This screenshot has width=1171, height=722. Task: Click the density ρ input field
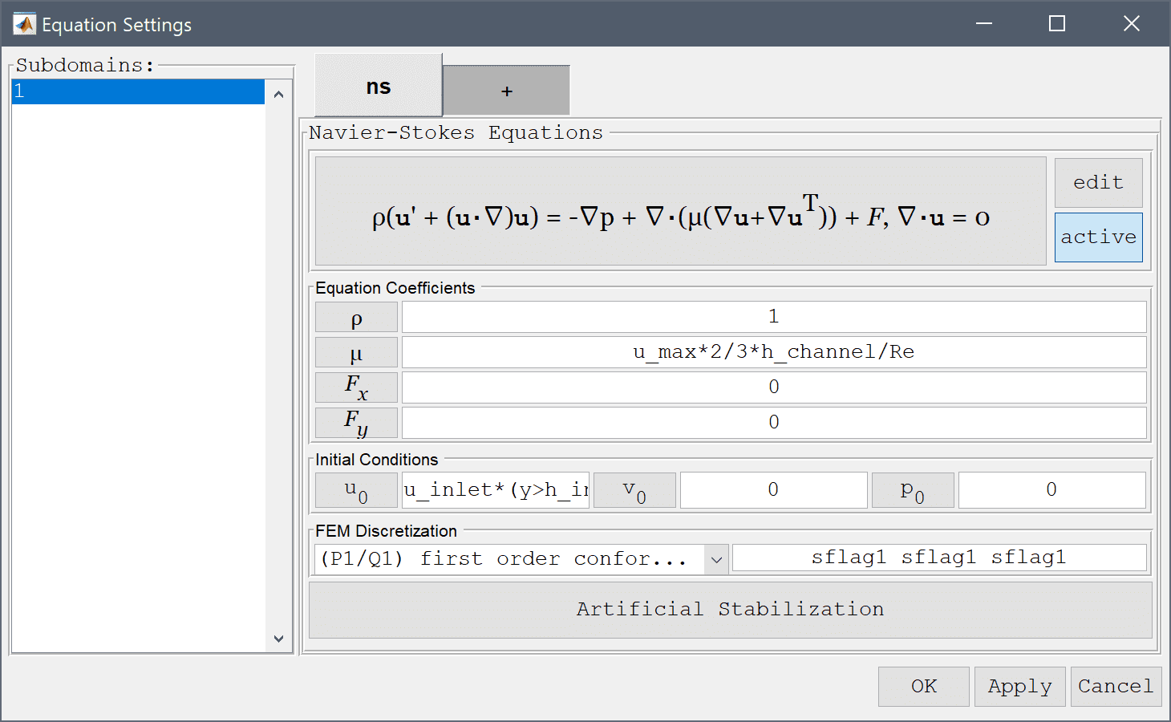(x=774, y=317)
